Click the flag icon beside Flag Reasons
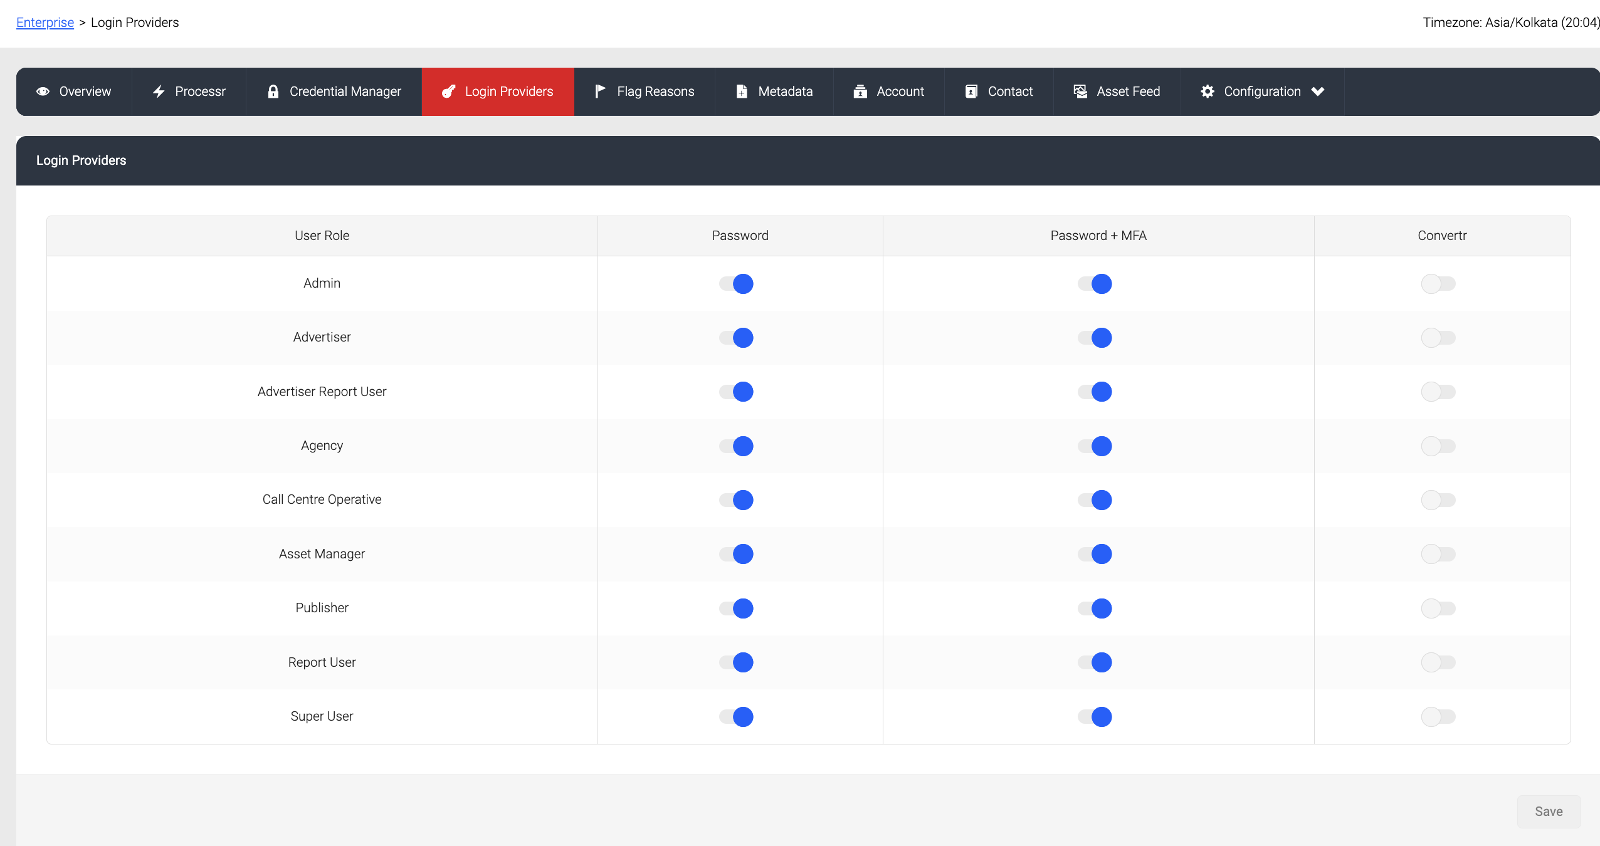This screenshot has width=1600, height=846. coord(600,91)
